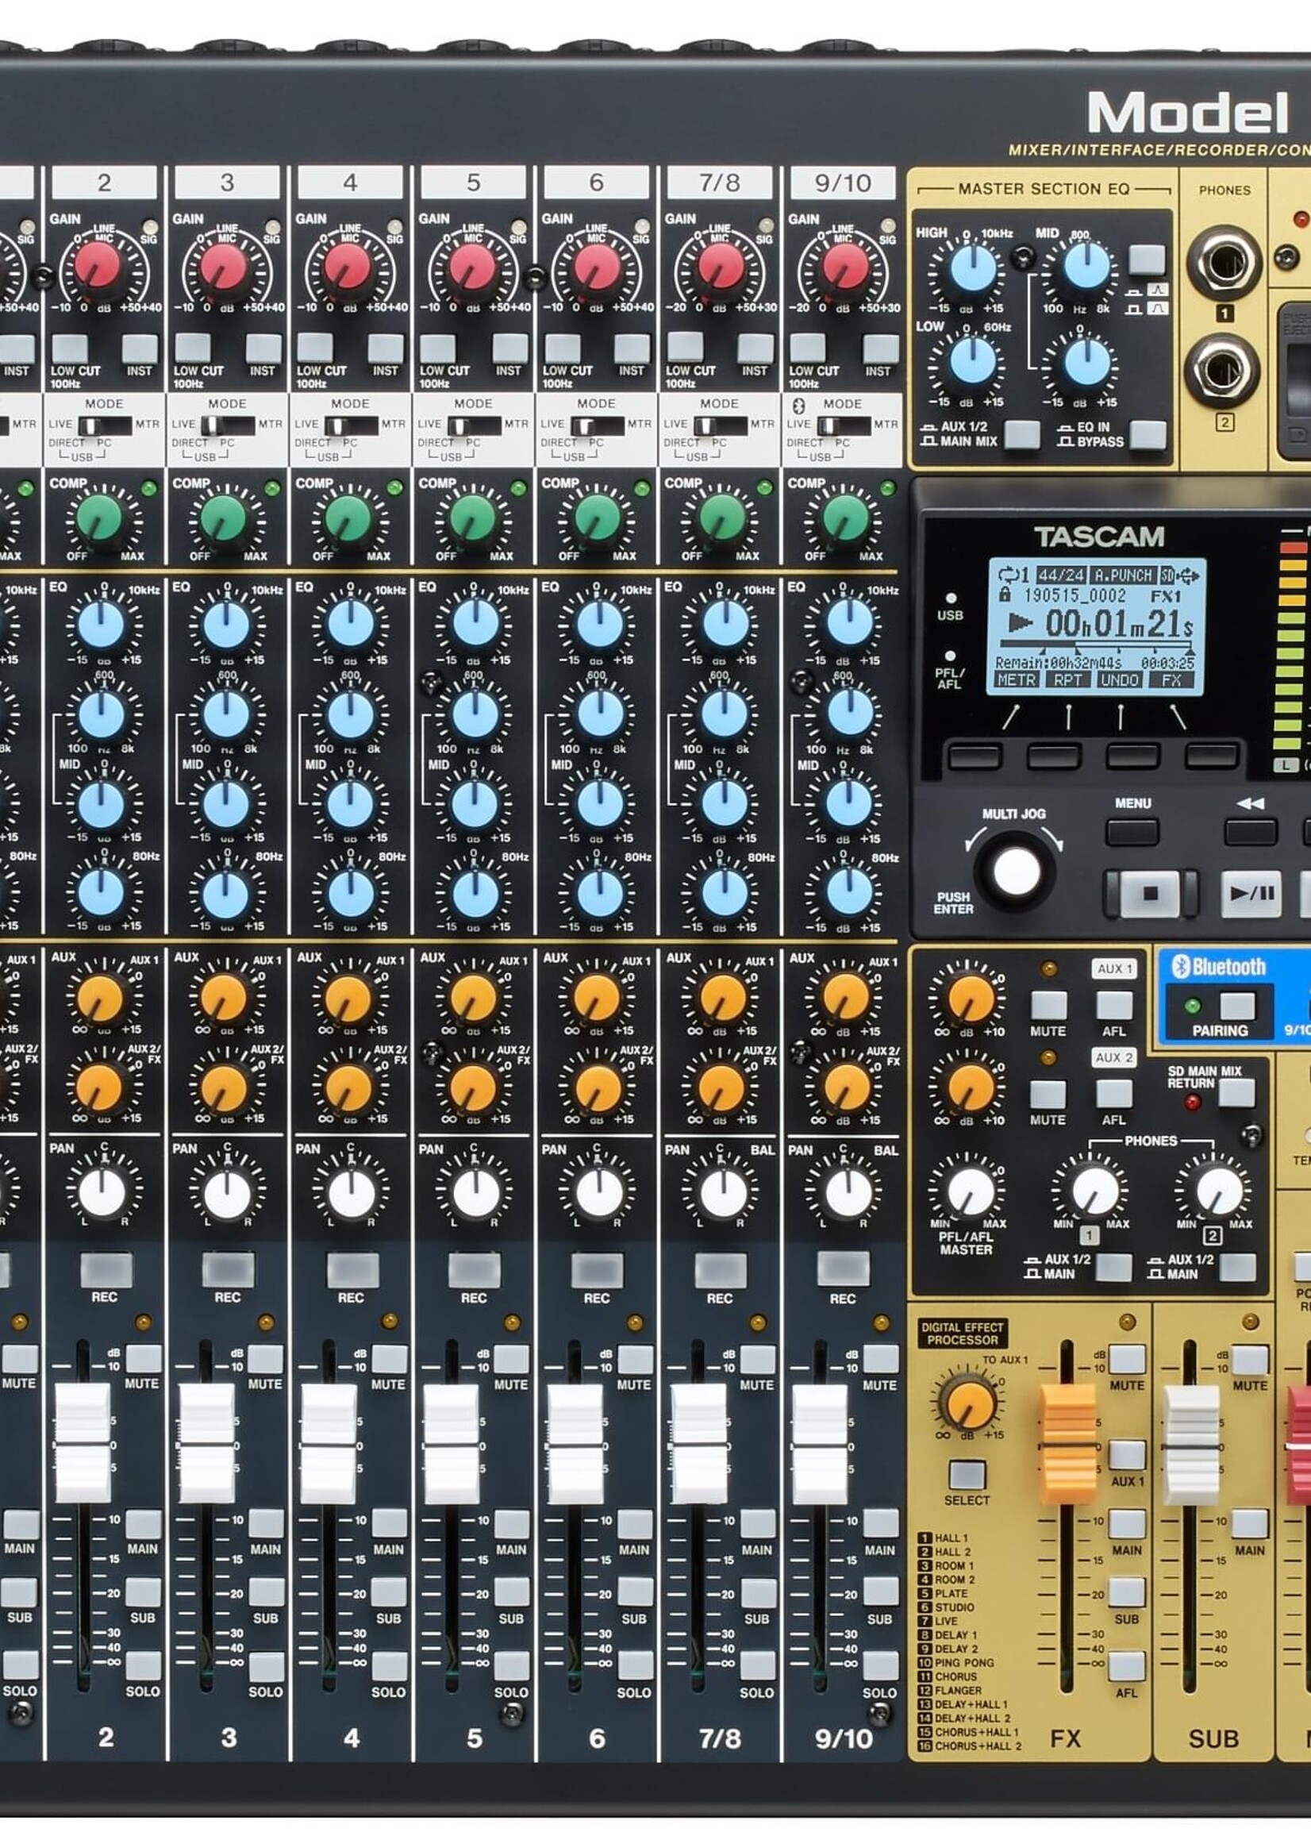Turn the PHONES 2 level knob
The height and width of the screenshot is (1836, 1311).
(1218, 1191)
